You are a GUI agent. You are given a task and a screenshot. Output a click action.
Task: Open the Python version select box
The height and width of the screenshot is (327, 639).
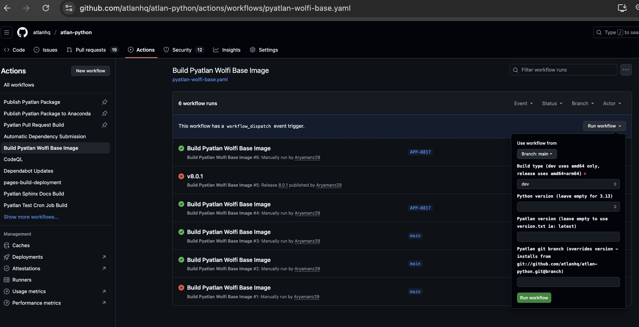pyautogui.click(x=568, y=207)
